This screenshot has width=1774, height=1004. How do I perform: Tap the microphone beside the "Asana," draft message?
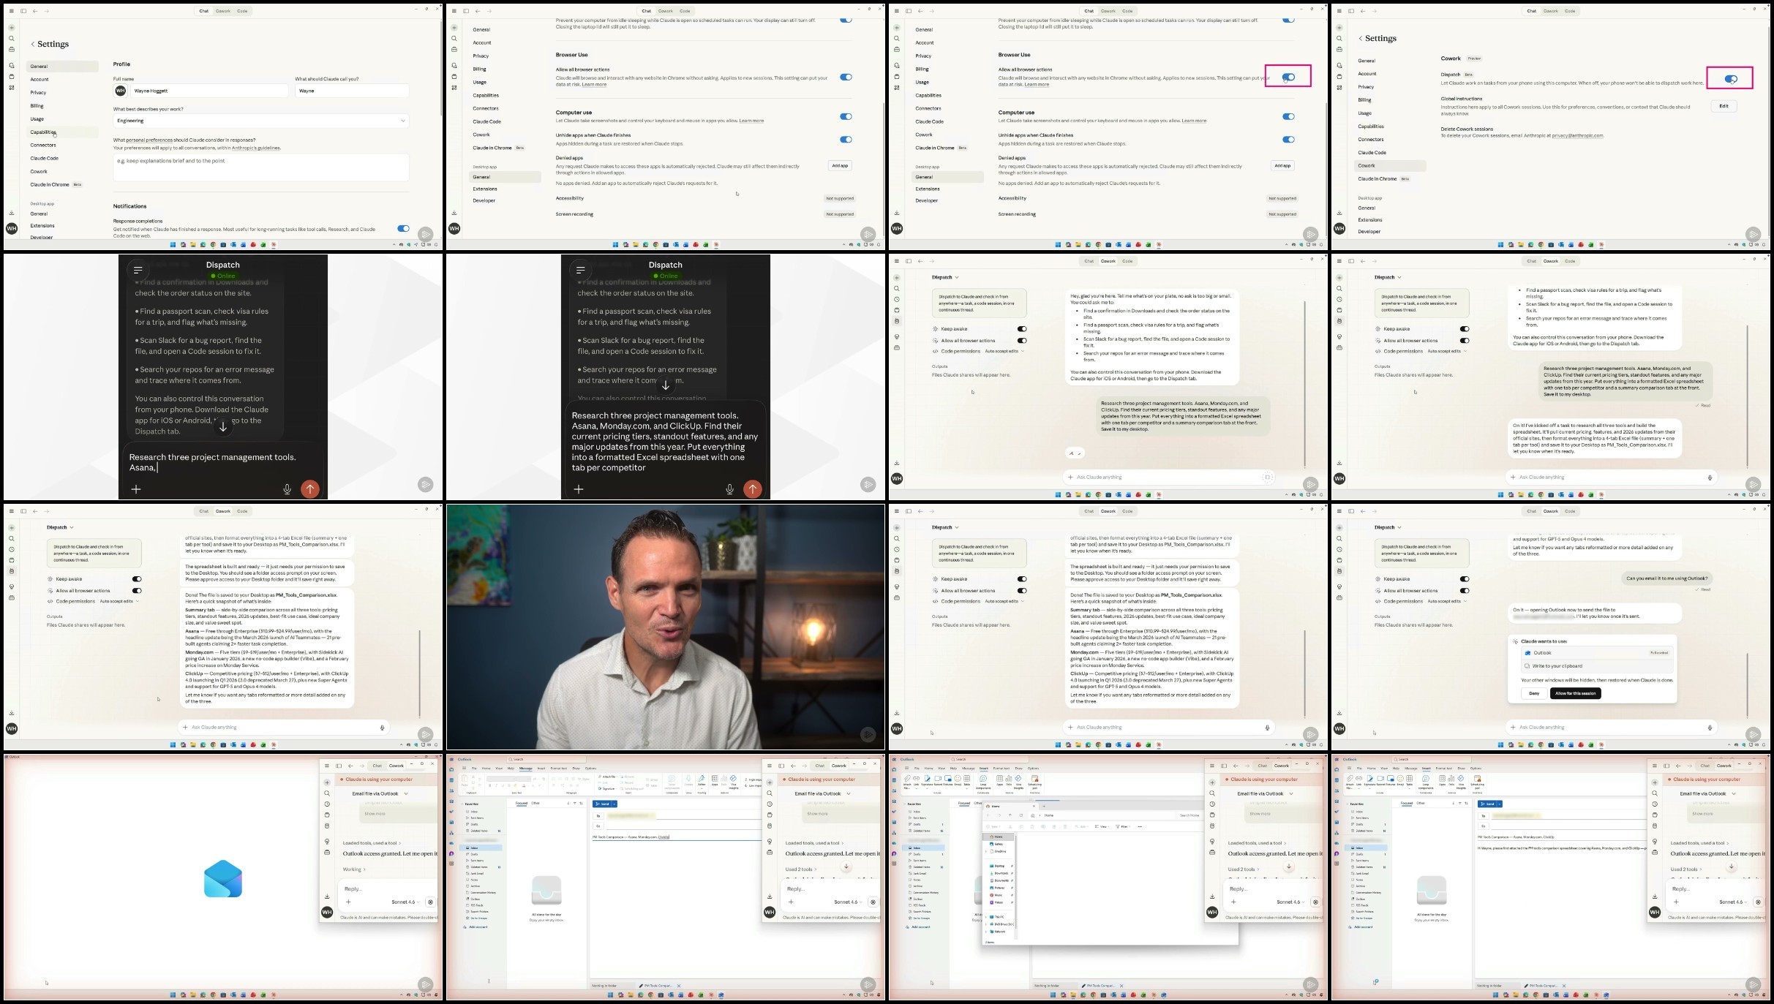[287, 489]
